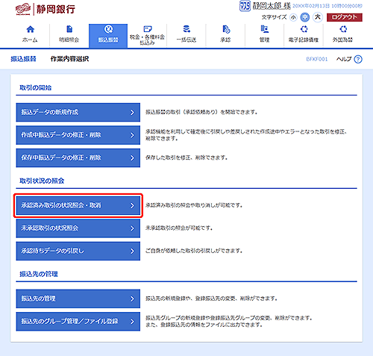Screen dimensions: 373x356
Task: Set text size to 小
Action: click(x=293, y=17)
